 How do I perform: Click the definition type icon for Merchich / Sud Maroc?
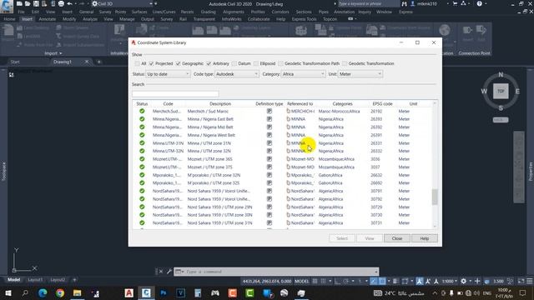pos(270,111)
